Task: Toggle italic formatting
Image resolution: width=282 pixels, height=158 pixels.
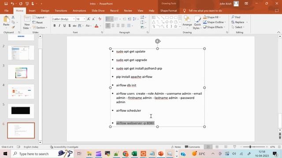Action: 59,26
